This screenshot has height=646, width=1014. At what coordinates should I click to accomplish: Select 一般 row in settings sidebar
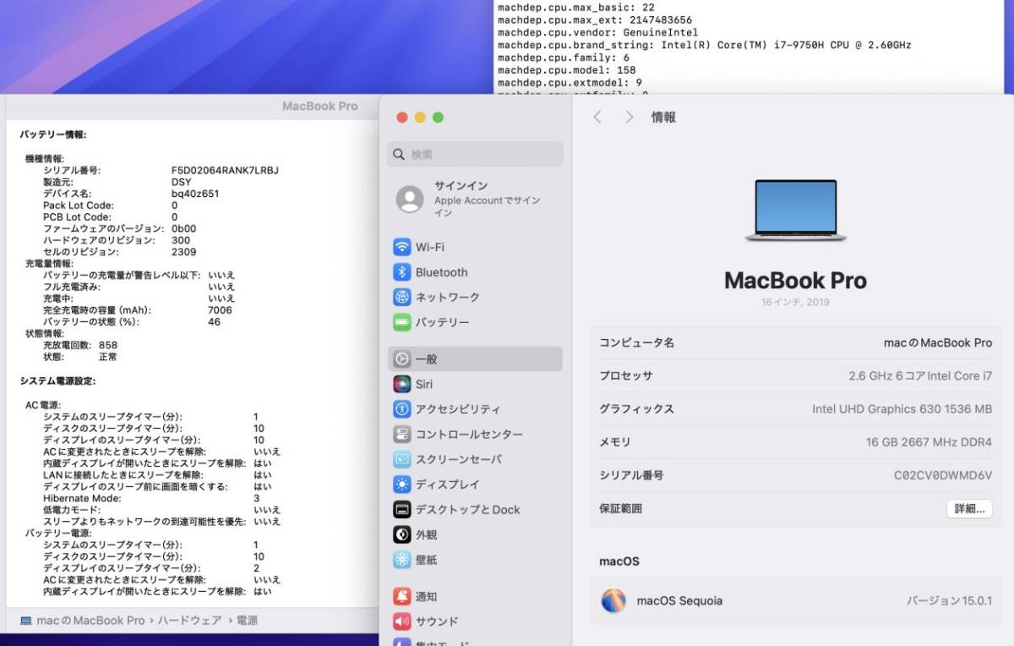pos(475,359)
